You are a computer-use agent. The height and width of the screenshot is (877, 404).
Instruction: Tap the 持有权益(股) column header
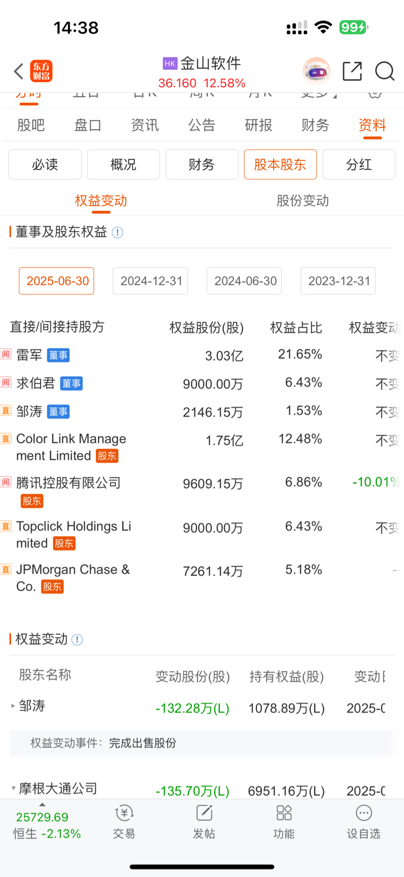[x=287, y=676]
